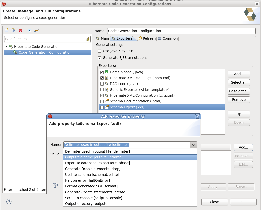Clear the filter text field using broom icon
The image size is (261, 210).
[88, 39]
